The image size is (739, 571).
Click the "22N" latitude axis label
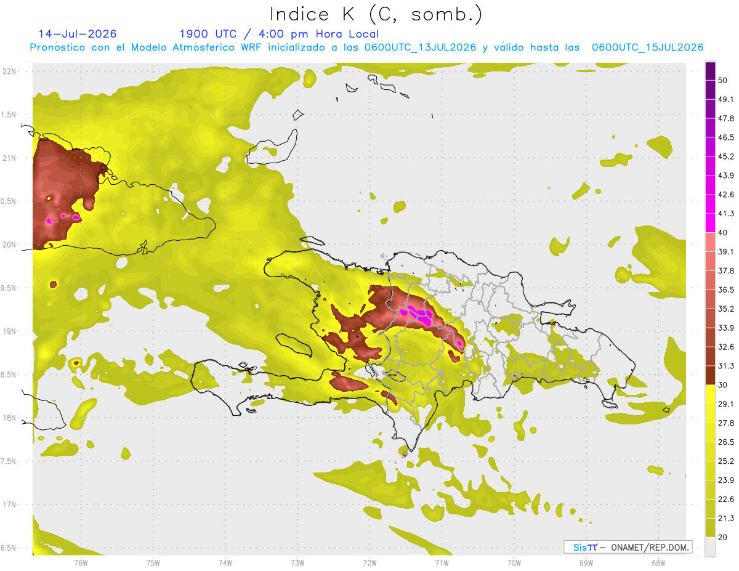point(9,71)
